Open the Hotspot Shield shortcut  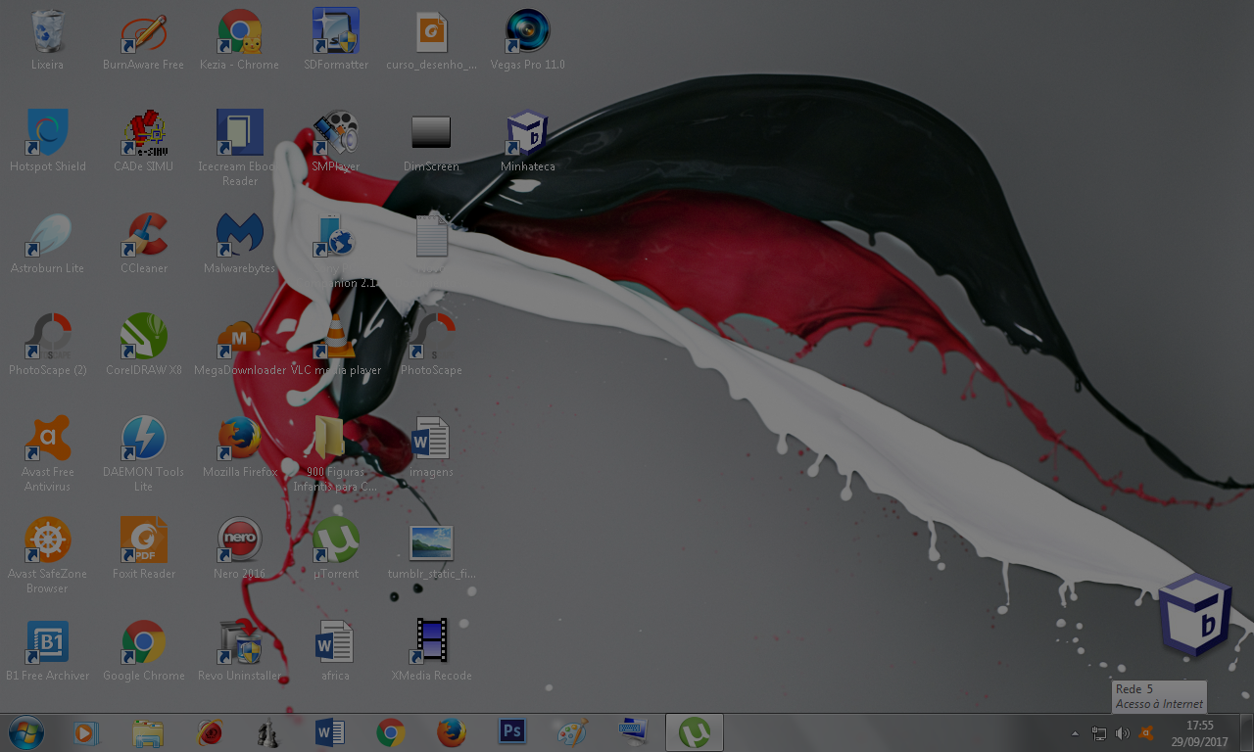pos(47,141)
